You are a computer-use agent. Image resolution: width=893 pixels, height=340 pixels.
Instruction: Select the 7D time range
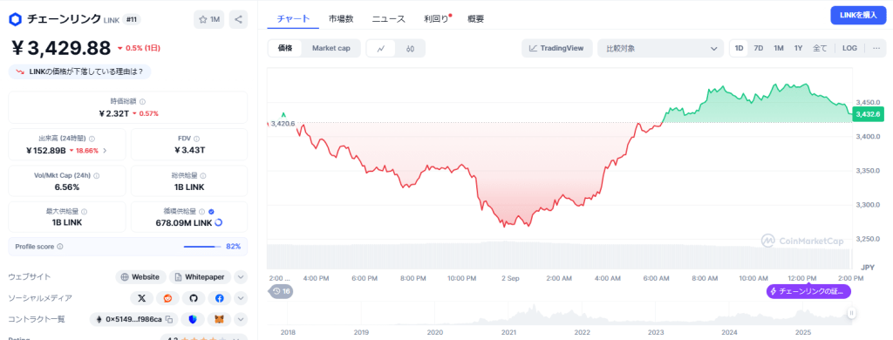point(759,49)
